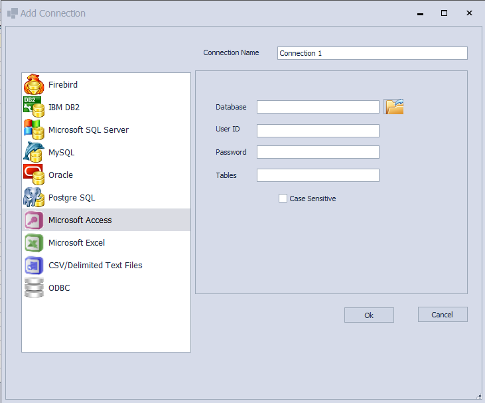Enable the Case Sensitive checkbox
Viewport: 485px width, 403px height.
coord(283,199)
